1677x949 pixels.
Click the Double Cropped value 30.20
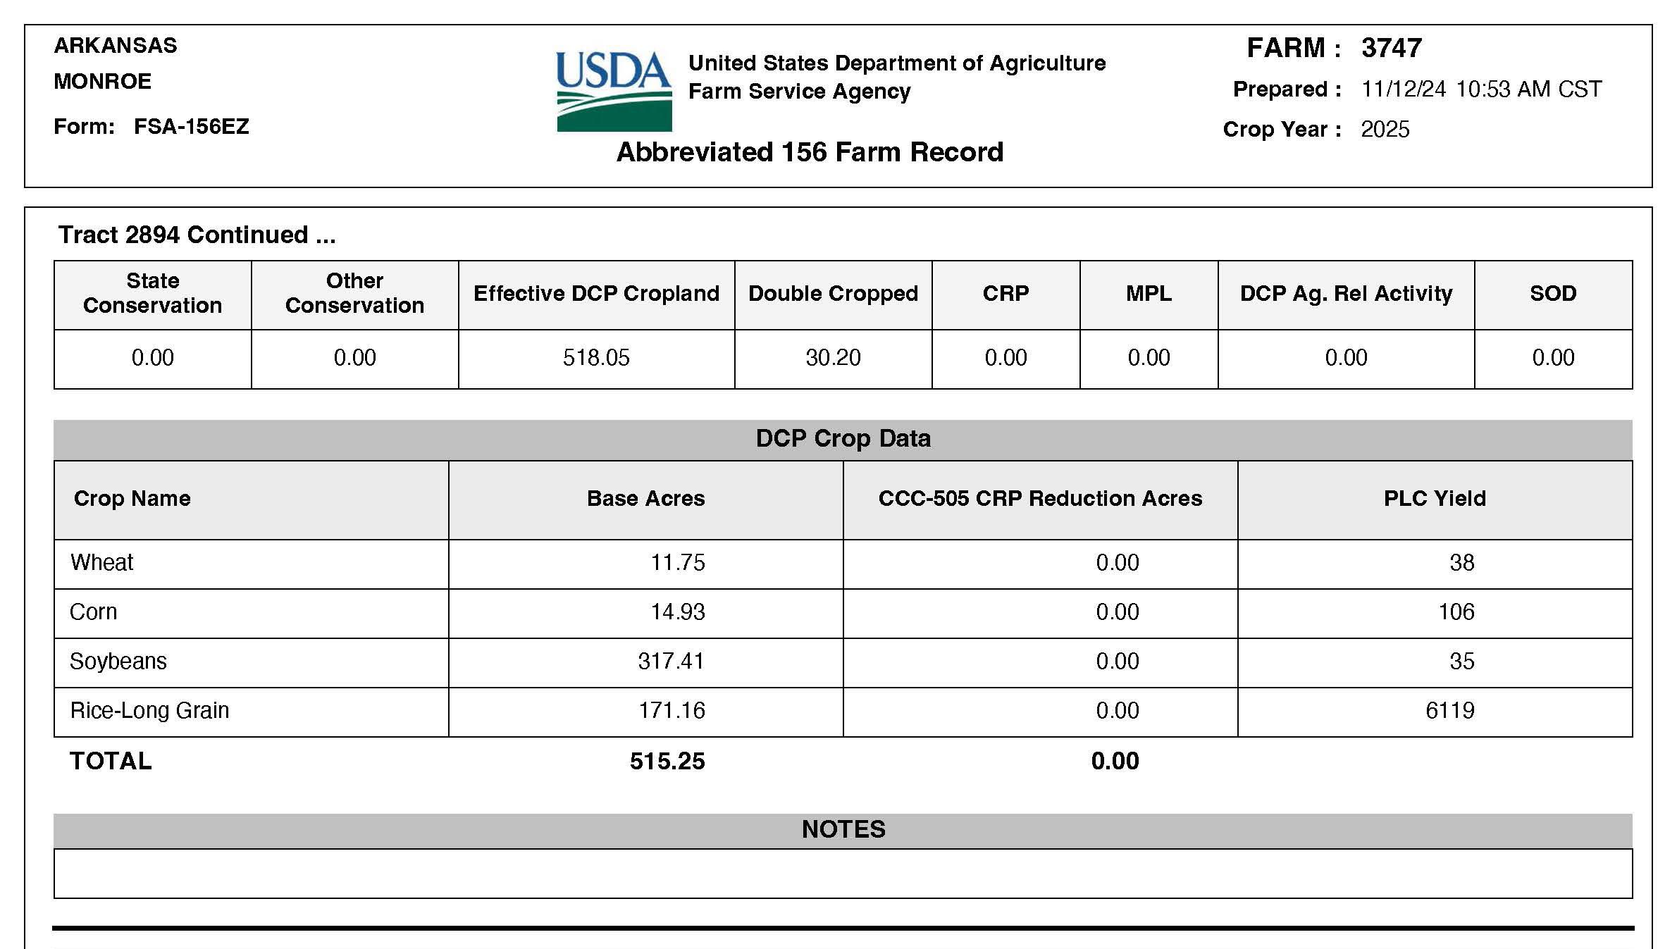click(833, 358)
